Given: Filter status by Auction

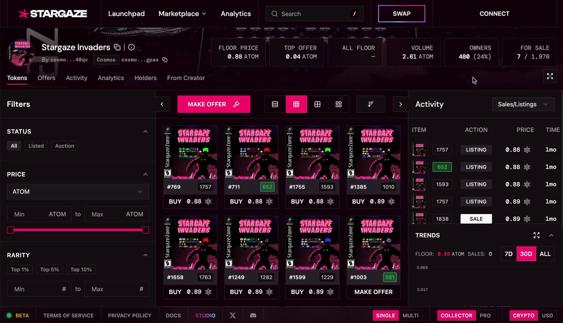Looking at the screenshot, I should [65, 146].
